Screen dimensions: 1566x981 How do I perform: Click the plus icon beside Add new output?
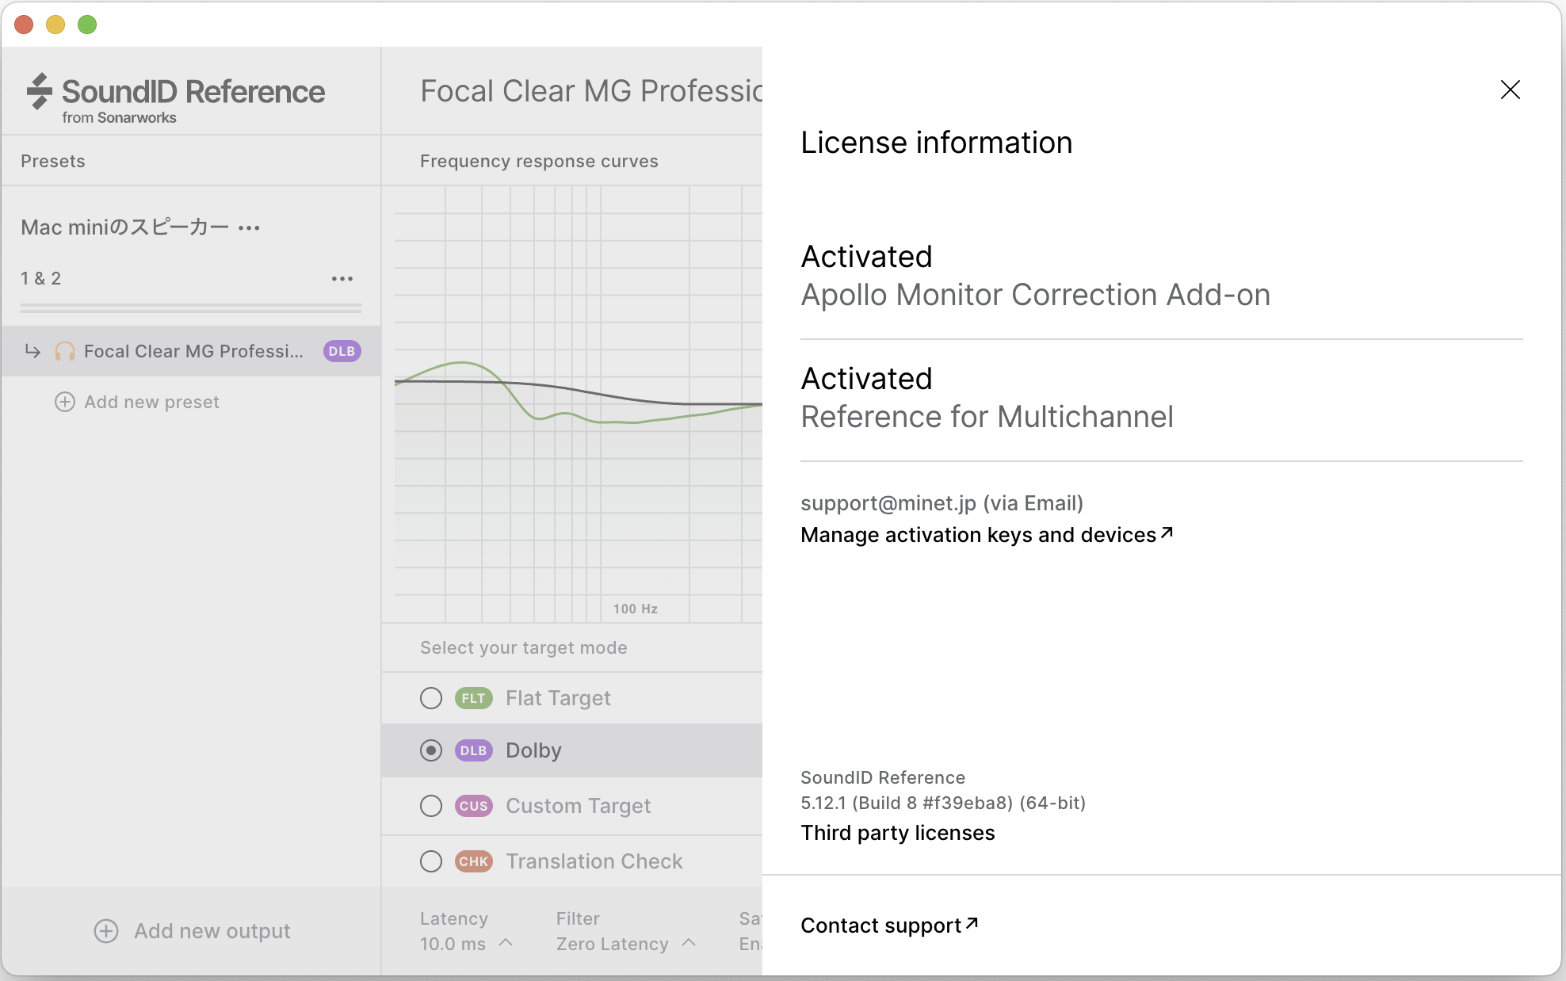pos(106,931)
